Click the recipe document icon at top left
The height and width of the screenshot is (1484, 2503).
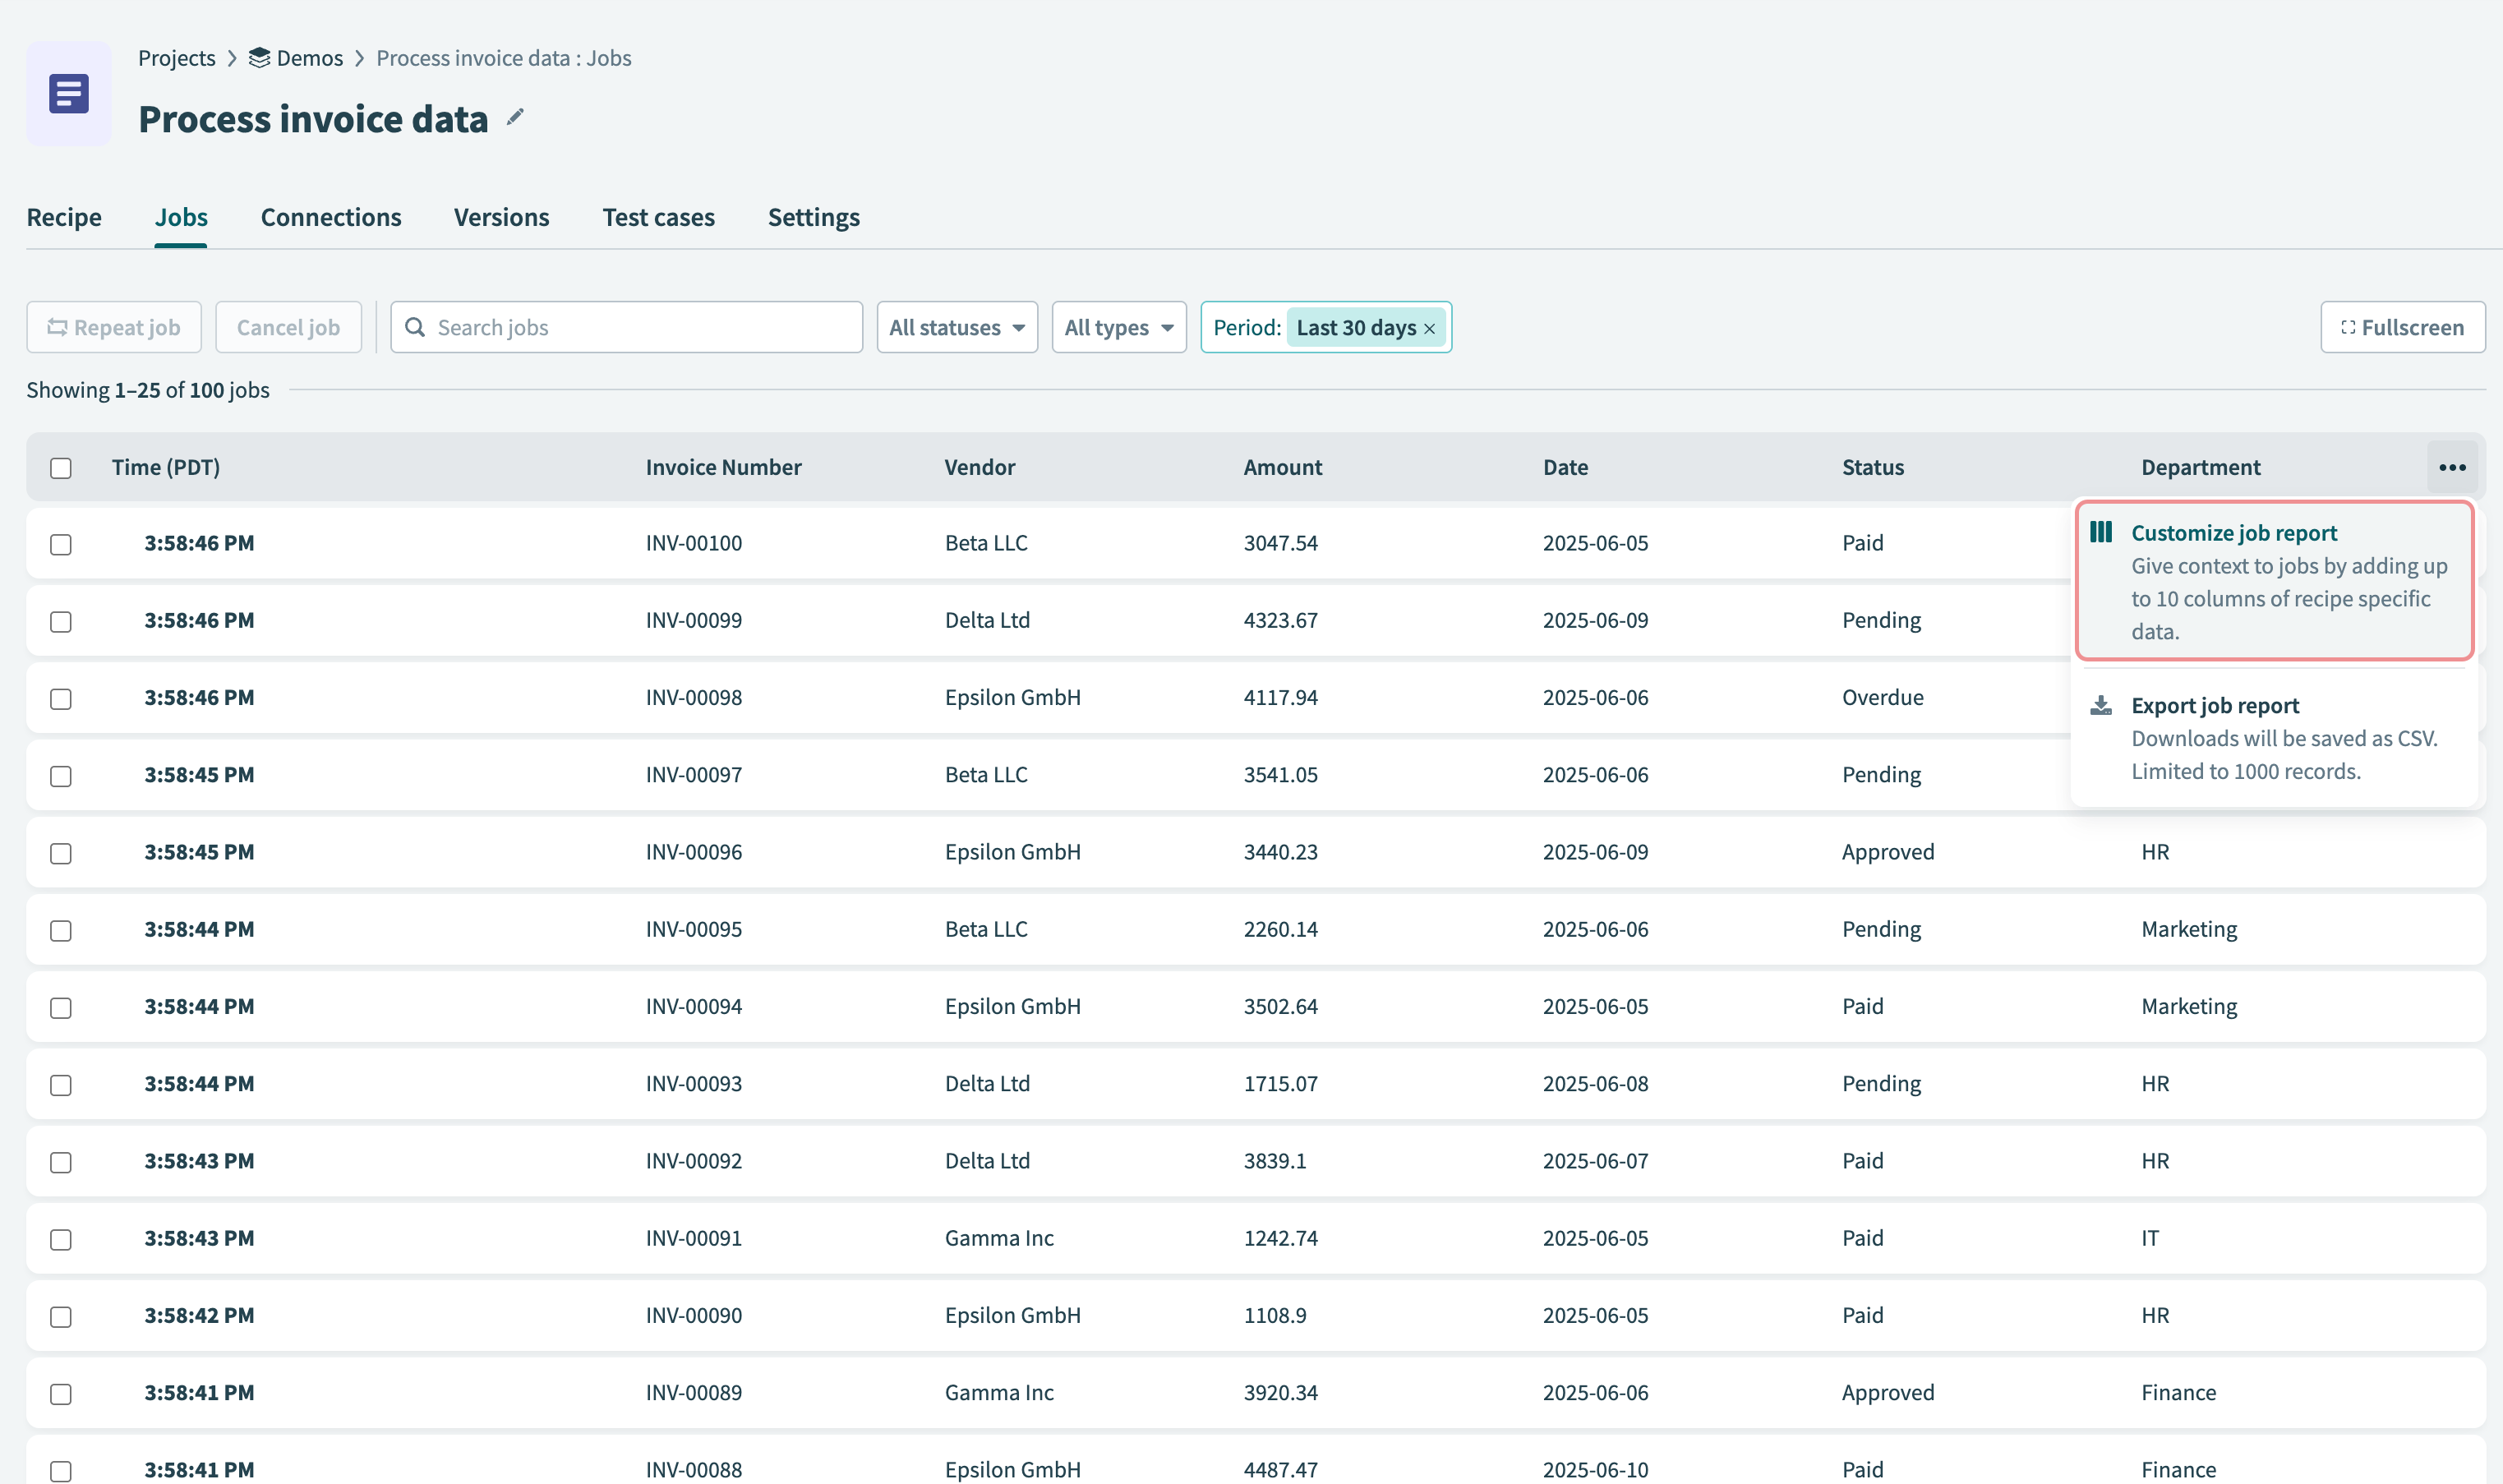click(69, 94)
